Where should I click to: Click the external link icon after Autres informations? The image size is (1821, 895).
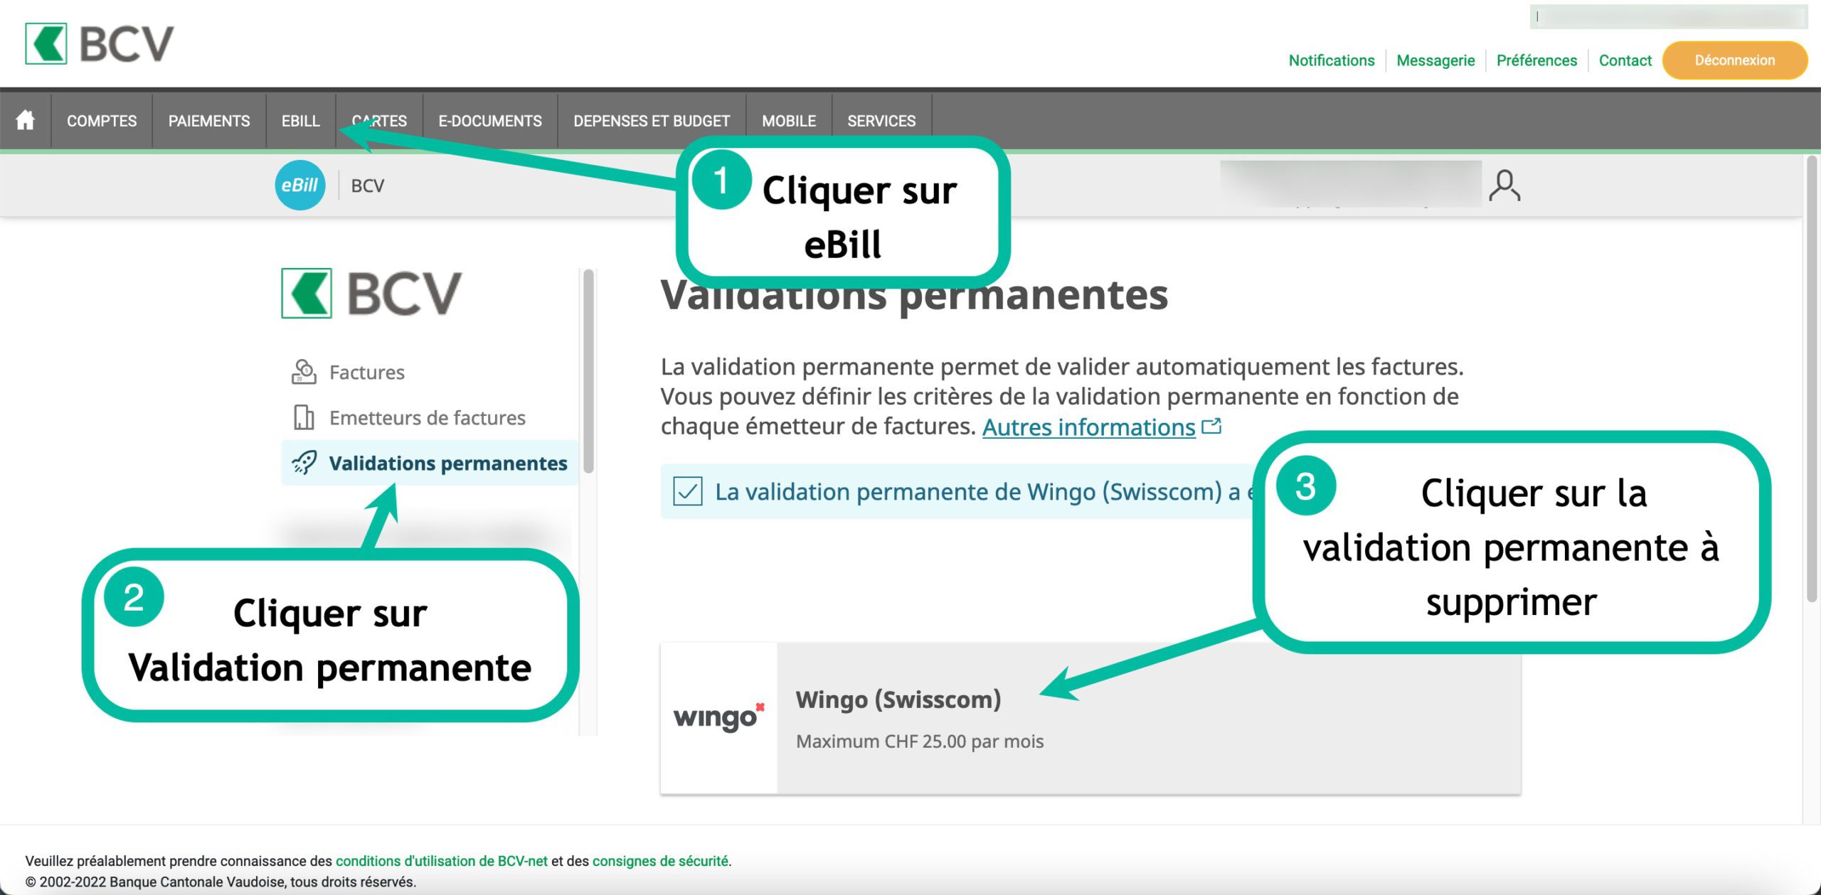coord(1211,426)
